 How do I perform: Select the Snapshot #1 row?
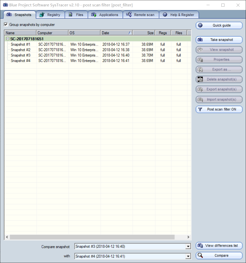98,44
